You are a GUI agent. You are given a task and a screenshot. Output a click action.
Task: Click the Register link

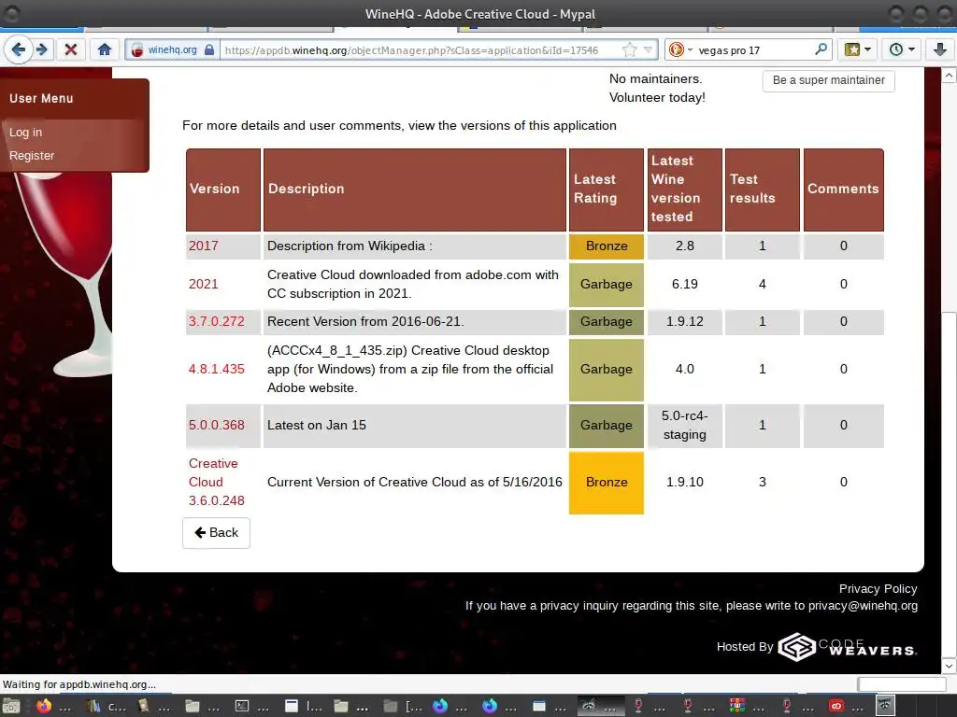32,156
